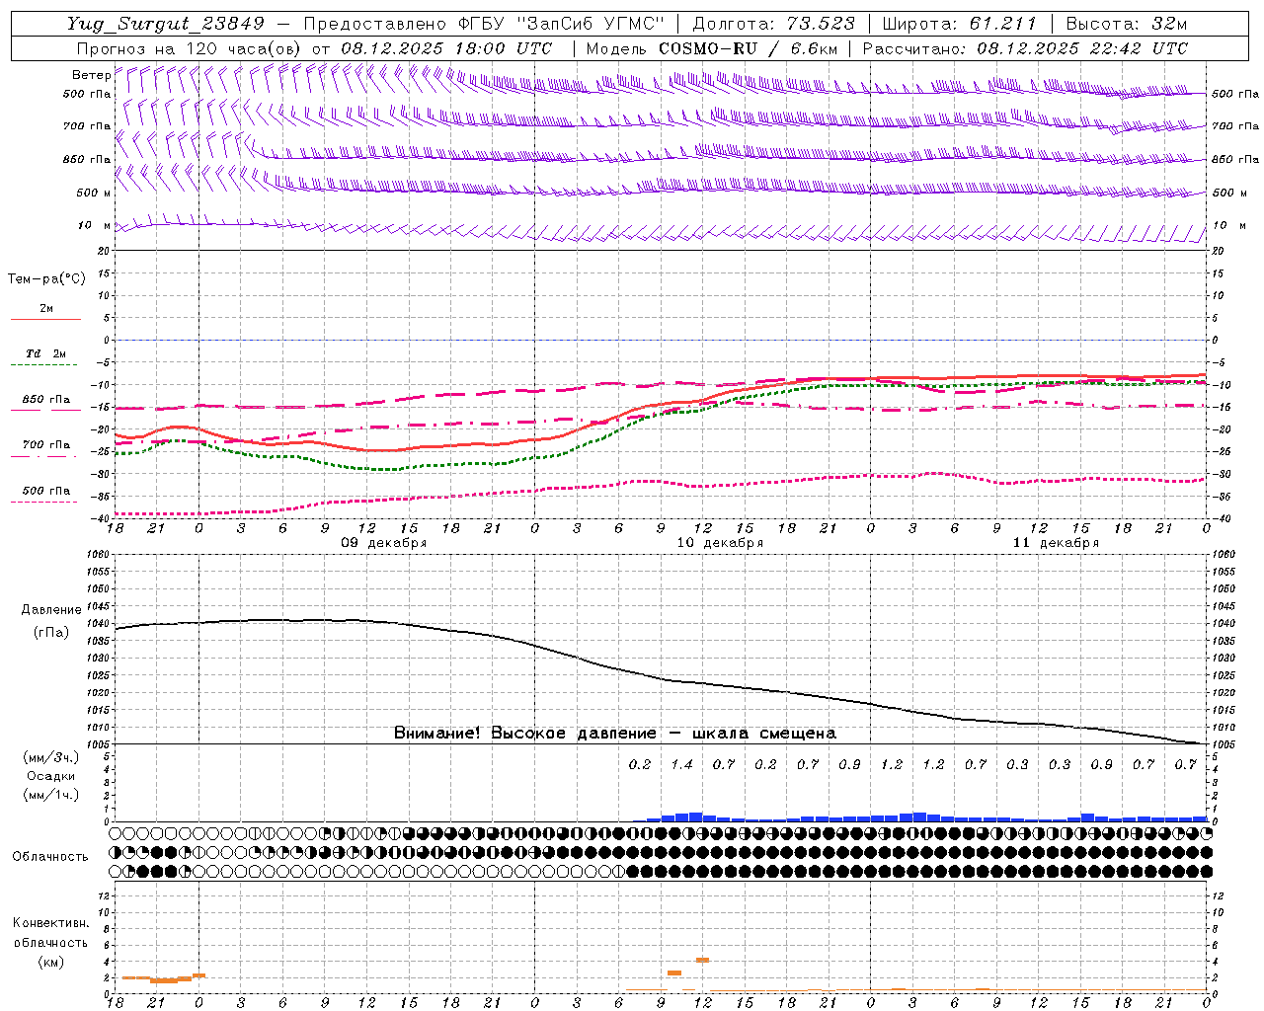Click the forecast start time 08.12.2025 18:00 UTC
The height and width of the screenshot is (1011, 1264).
[446, 48]
